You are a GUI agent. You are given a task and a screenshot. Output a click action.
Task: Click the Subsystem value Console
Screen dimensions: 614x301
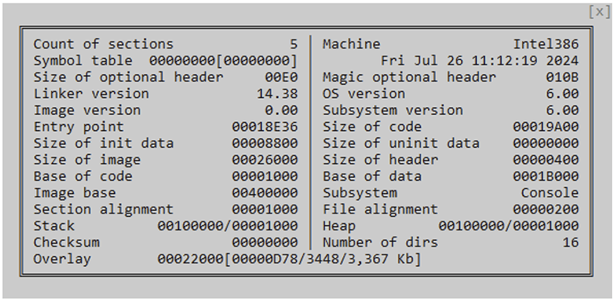[x=550, y=193]
